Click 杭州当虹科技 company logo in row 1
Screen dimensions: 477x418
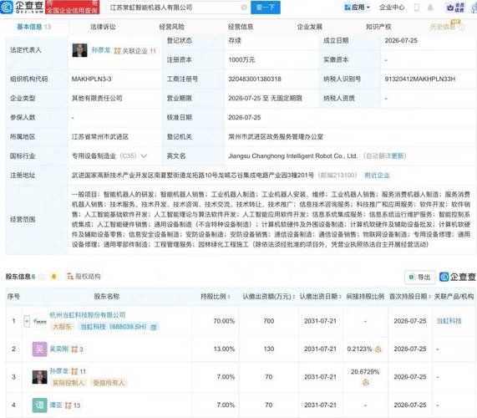coord(40,322)
